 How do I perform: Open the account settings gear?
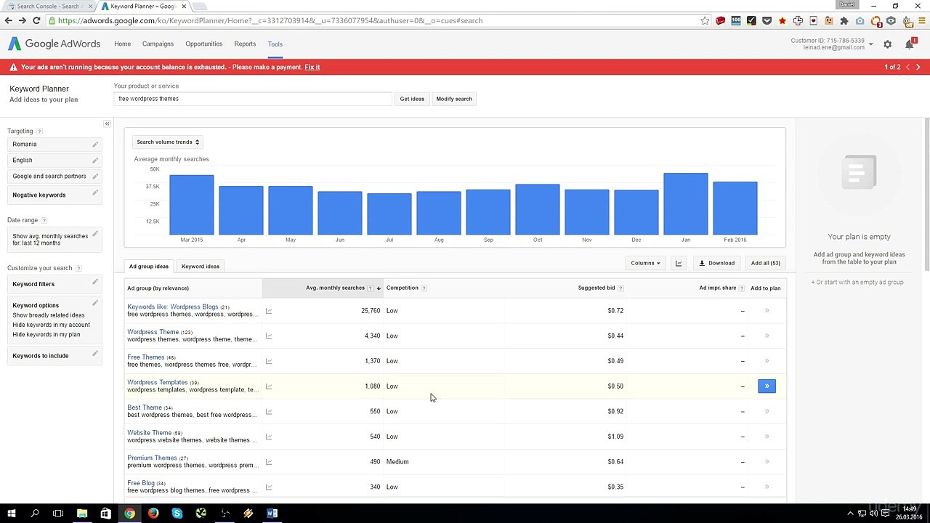click(887, 44)
